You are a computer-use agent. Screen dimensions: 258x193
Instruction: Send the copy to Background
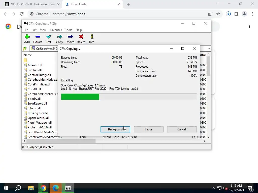(x=115, y=129)
